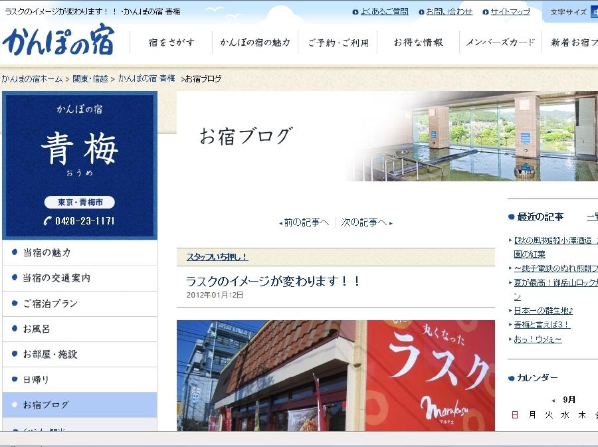
Task: Click article title ラスクのイメージが変わります！！
Action: (x=273, y=281)
